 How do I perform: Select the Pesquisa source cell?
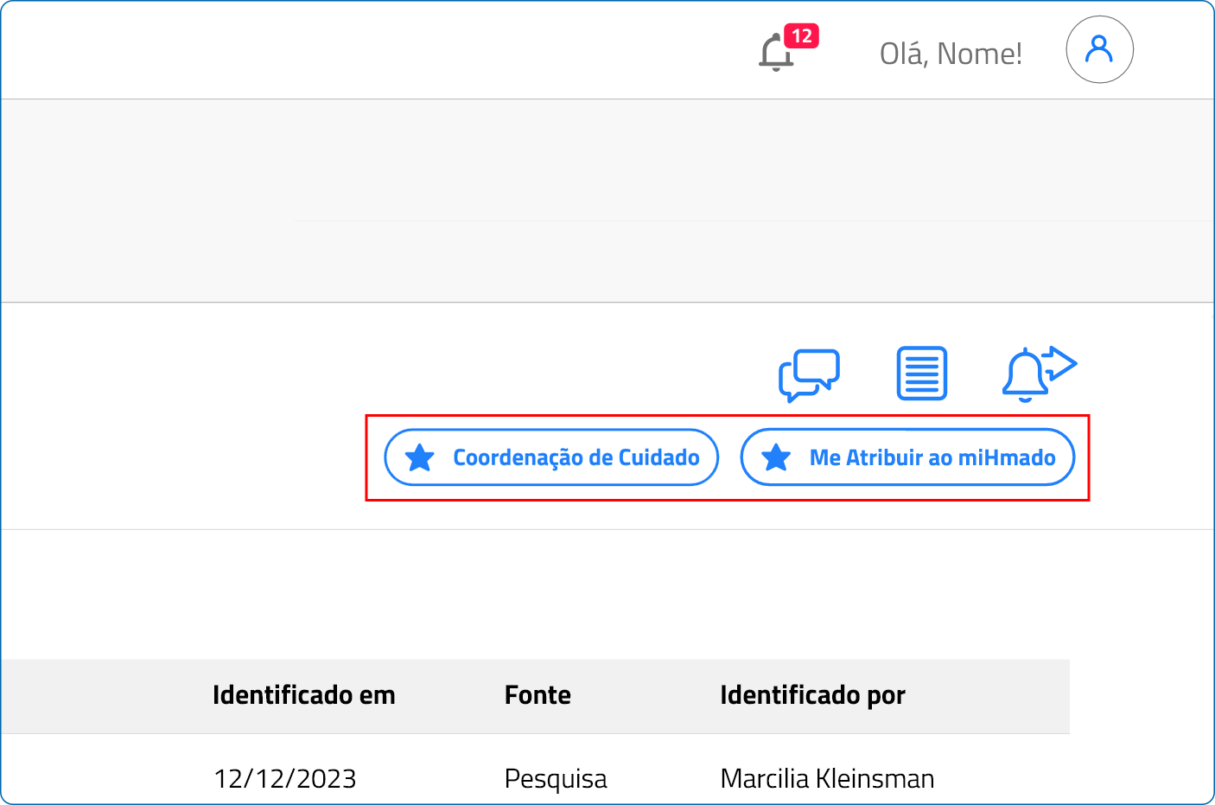(x=556, y=778)
